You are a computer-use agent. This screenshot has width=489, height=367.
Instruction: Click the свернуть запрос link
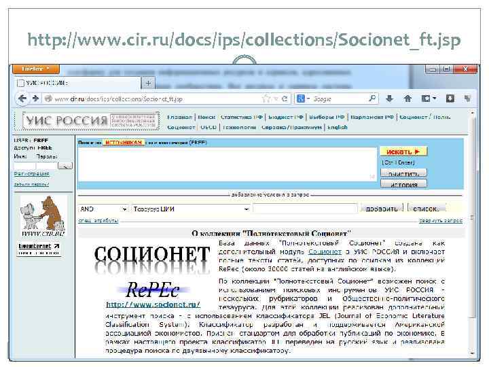point(441,221)
